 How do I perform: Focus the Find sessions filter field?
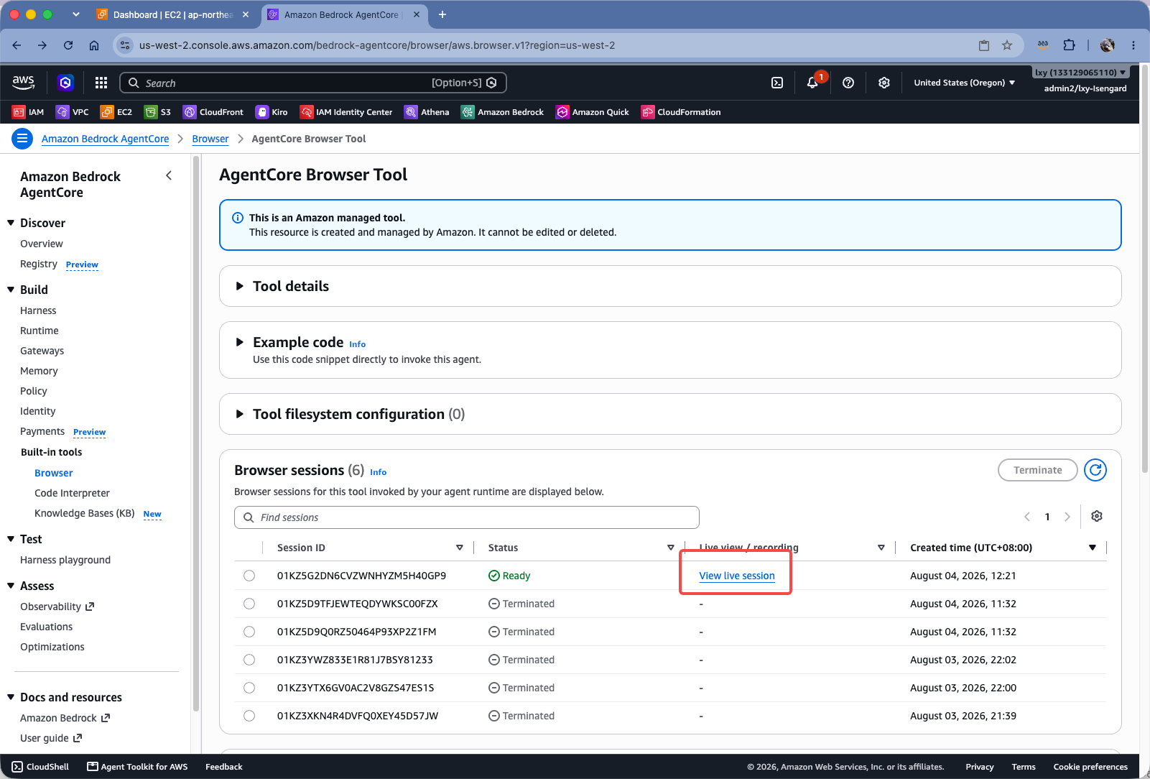point(467,517)
